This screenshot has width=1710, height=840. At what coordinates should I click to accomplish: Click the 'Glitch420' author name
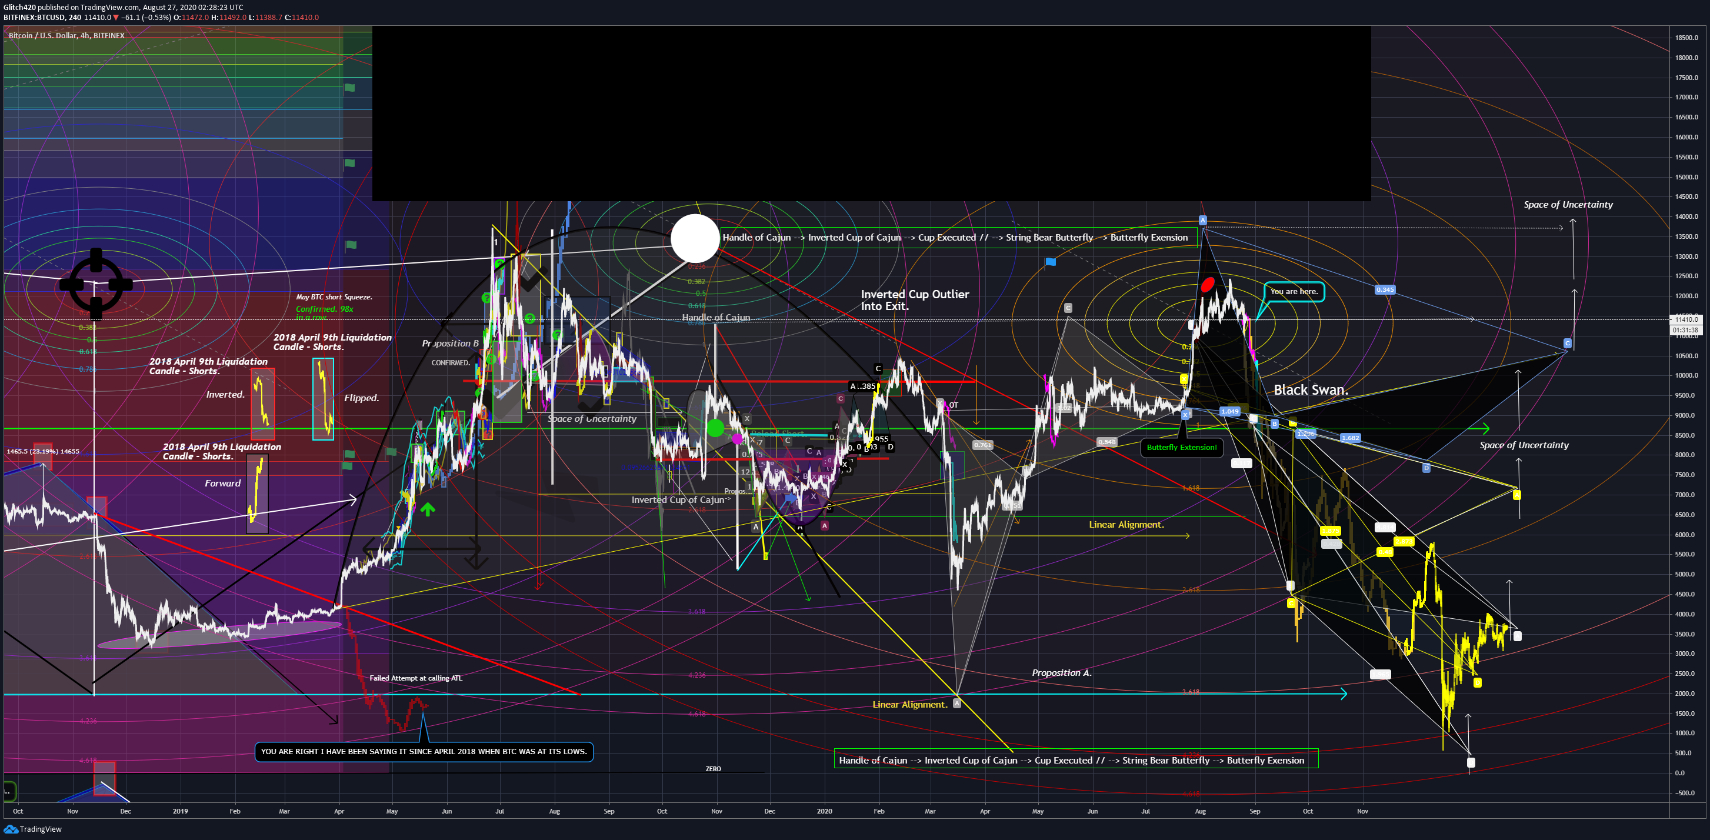[x=19, y=7]
